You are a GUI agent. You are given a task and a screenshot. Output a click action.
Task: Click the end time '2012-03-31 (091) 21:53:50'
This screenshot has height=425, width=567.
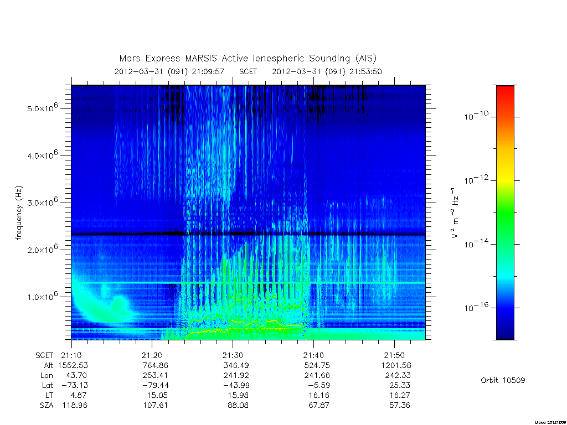point(327,71)
